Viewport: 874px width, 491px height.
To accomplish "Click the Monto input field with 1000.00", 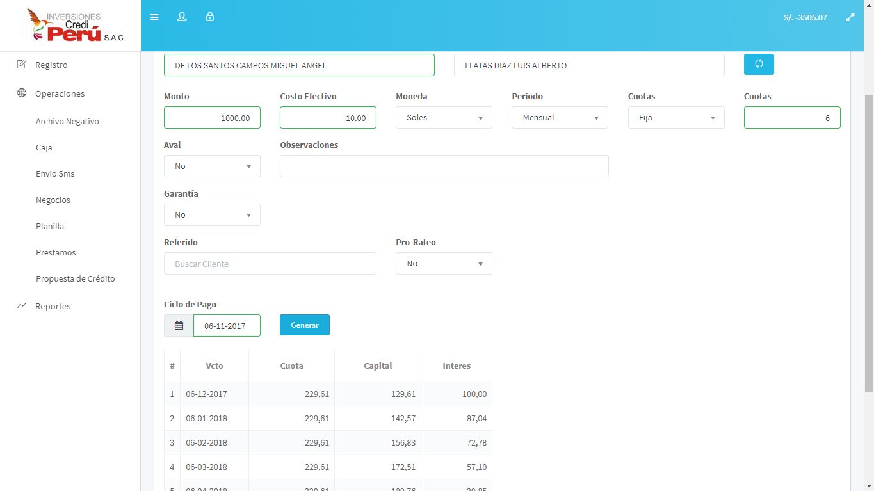I will coord(212,118).
